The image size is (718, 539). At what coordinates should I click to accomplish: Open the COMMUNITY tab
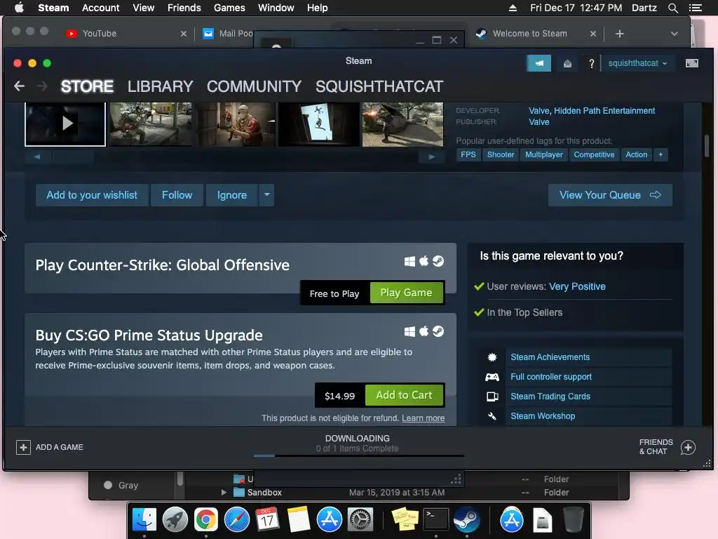coord(254,86)
